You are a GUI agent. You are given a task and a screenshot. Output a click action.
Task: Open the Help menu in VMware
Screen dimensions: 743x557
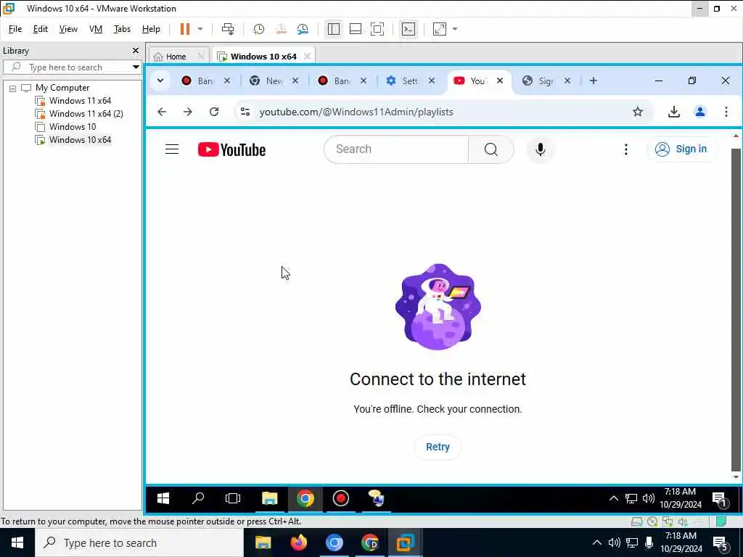pos(151,29)
